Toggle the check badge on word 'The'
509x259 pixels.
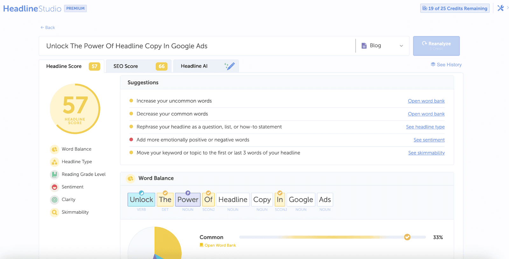[x=165, y=193]
